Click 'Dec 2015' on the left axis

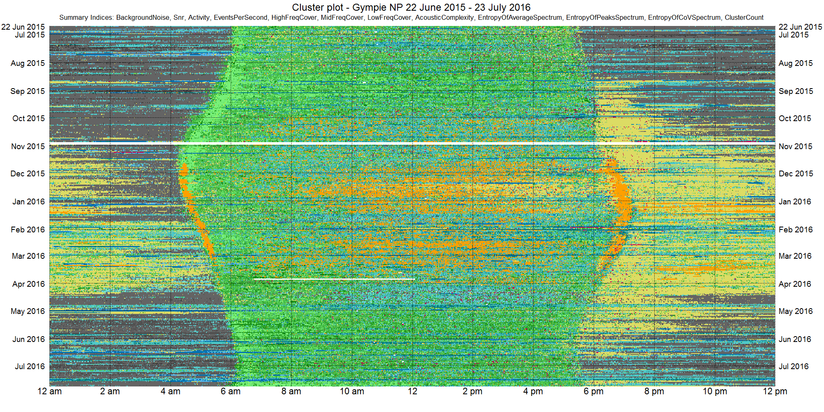click(28, 173)
